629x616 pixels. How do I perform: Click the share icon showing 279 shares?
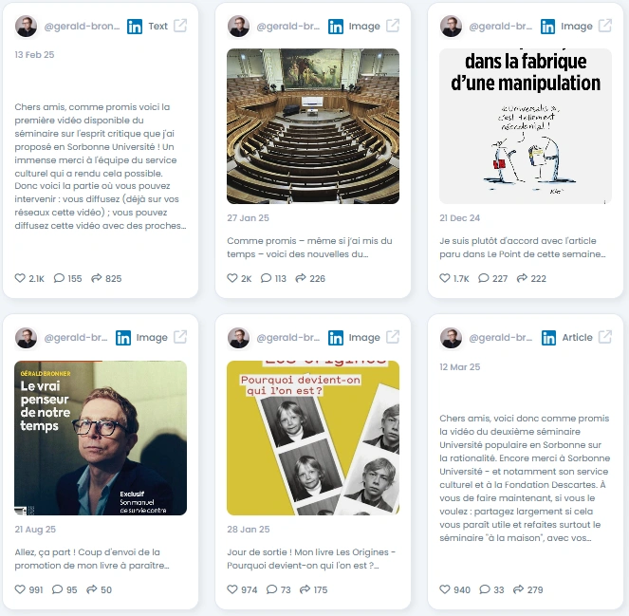518,589
